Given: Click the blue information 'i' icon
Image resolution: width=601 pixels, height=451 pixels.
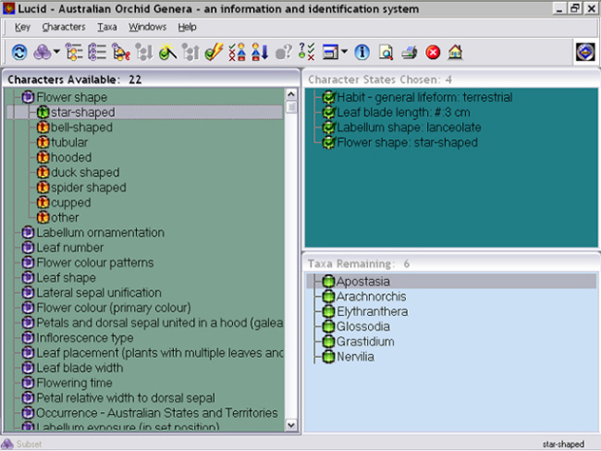Looking at the screenshot, I should click(361, 52).
